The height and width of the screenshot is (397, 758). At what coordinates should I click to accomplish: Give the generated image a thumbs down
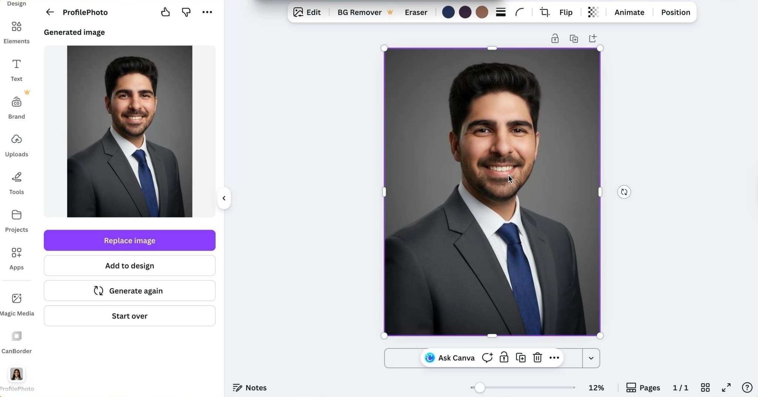click(x=186, y=12)
